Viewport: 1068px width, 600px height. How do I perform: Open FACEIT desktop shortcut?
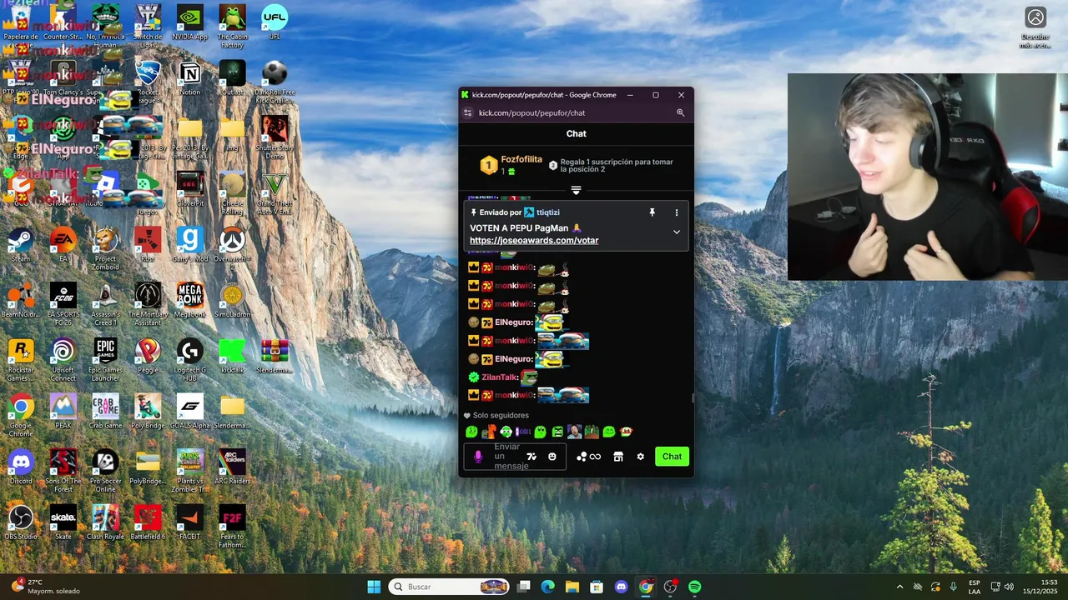tap(190, 522)
